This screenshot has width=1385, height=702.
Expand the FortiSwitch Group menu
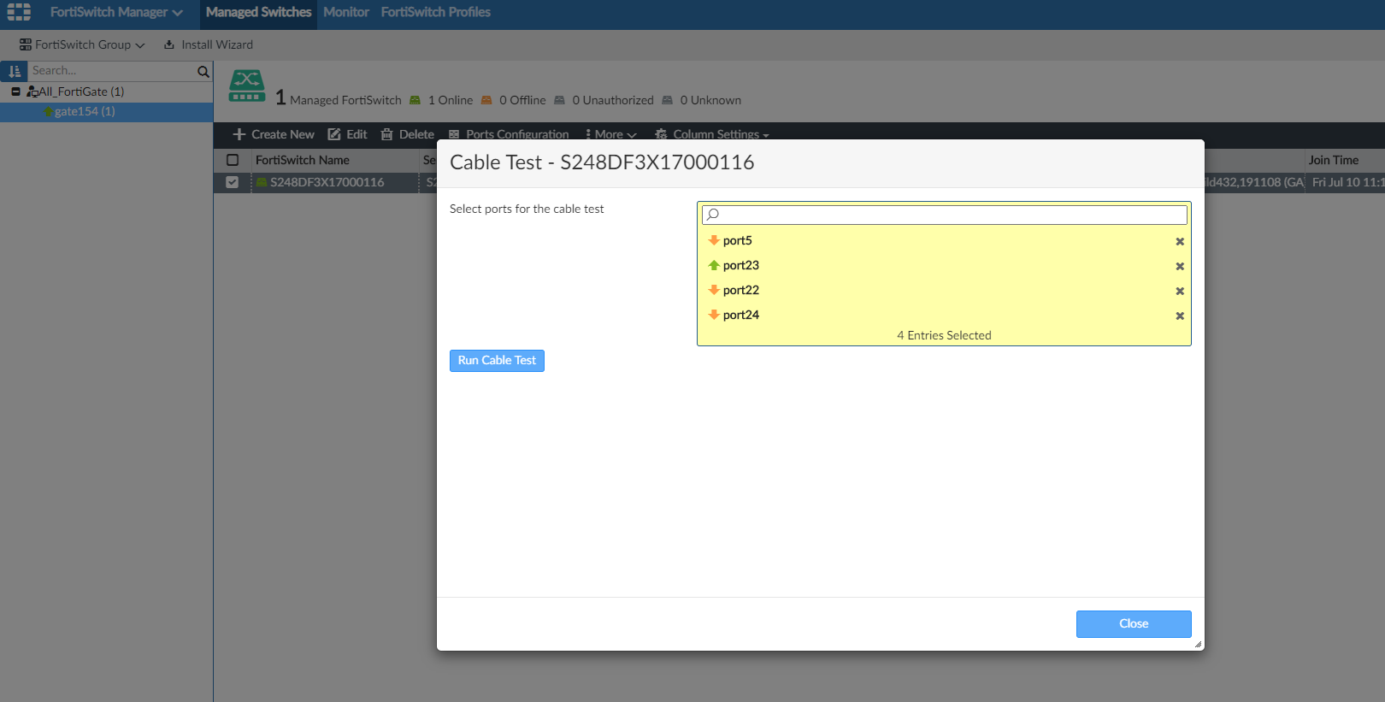coord(82,44)
